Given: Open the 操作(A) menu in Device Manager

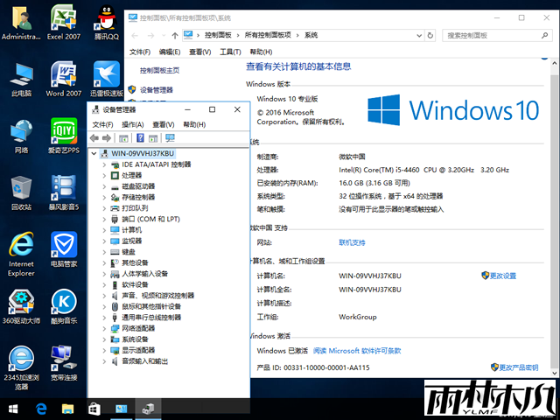Looking at the screenshot, I should (132, 124).
